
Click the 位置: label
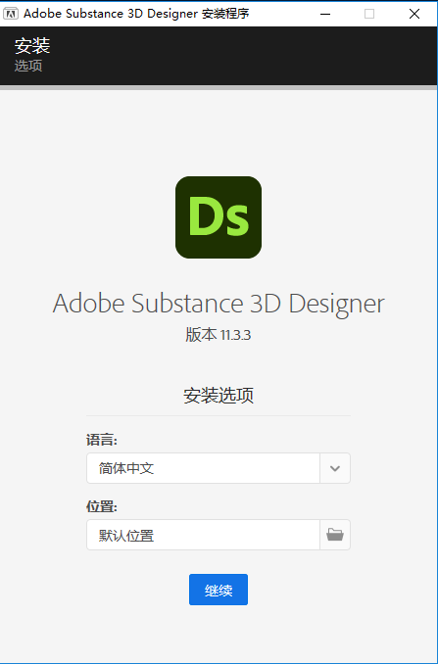click(102, 506)
